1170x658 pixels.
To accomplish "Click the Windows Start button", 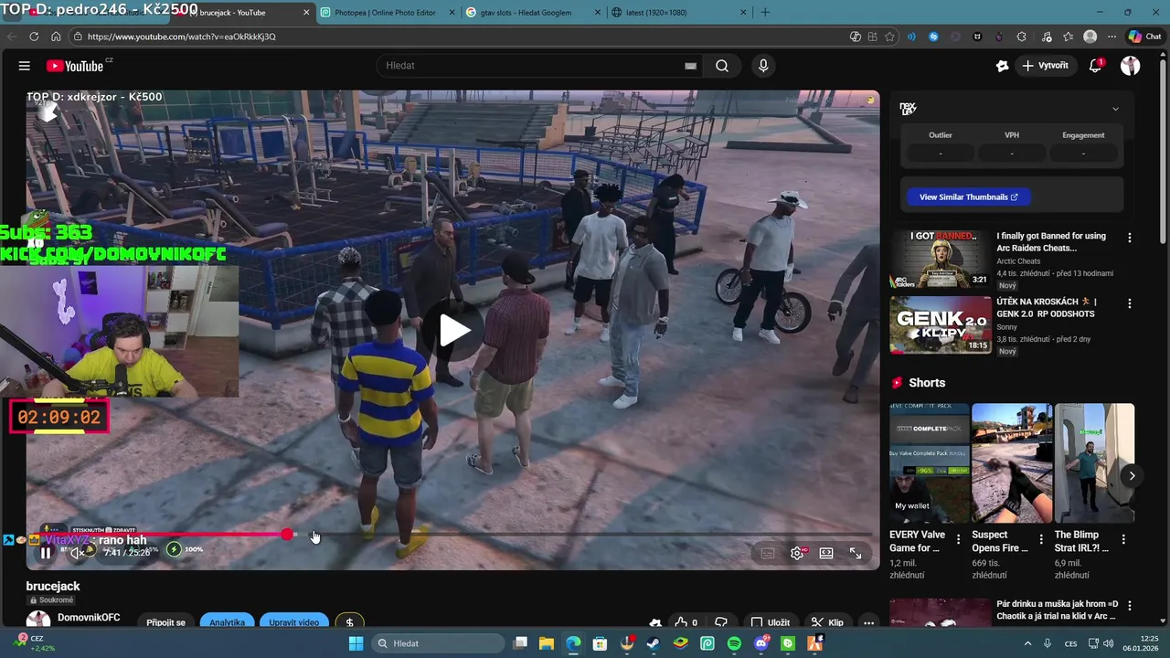I will (356, 643).
